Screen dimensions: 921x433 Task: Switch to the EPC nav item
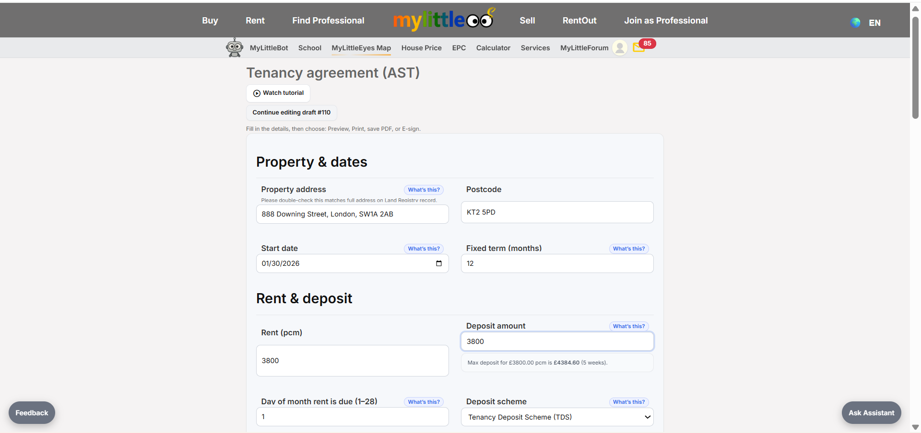[x=459, y=48]
